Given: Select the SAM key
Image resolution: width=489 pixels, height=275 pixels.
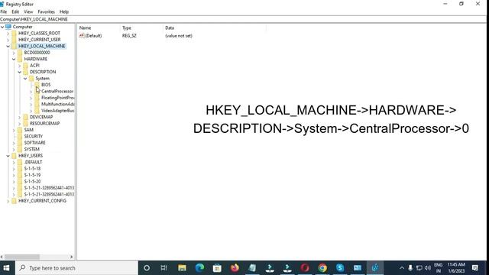Looking at the screenshot, I should pos(29,130).
